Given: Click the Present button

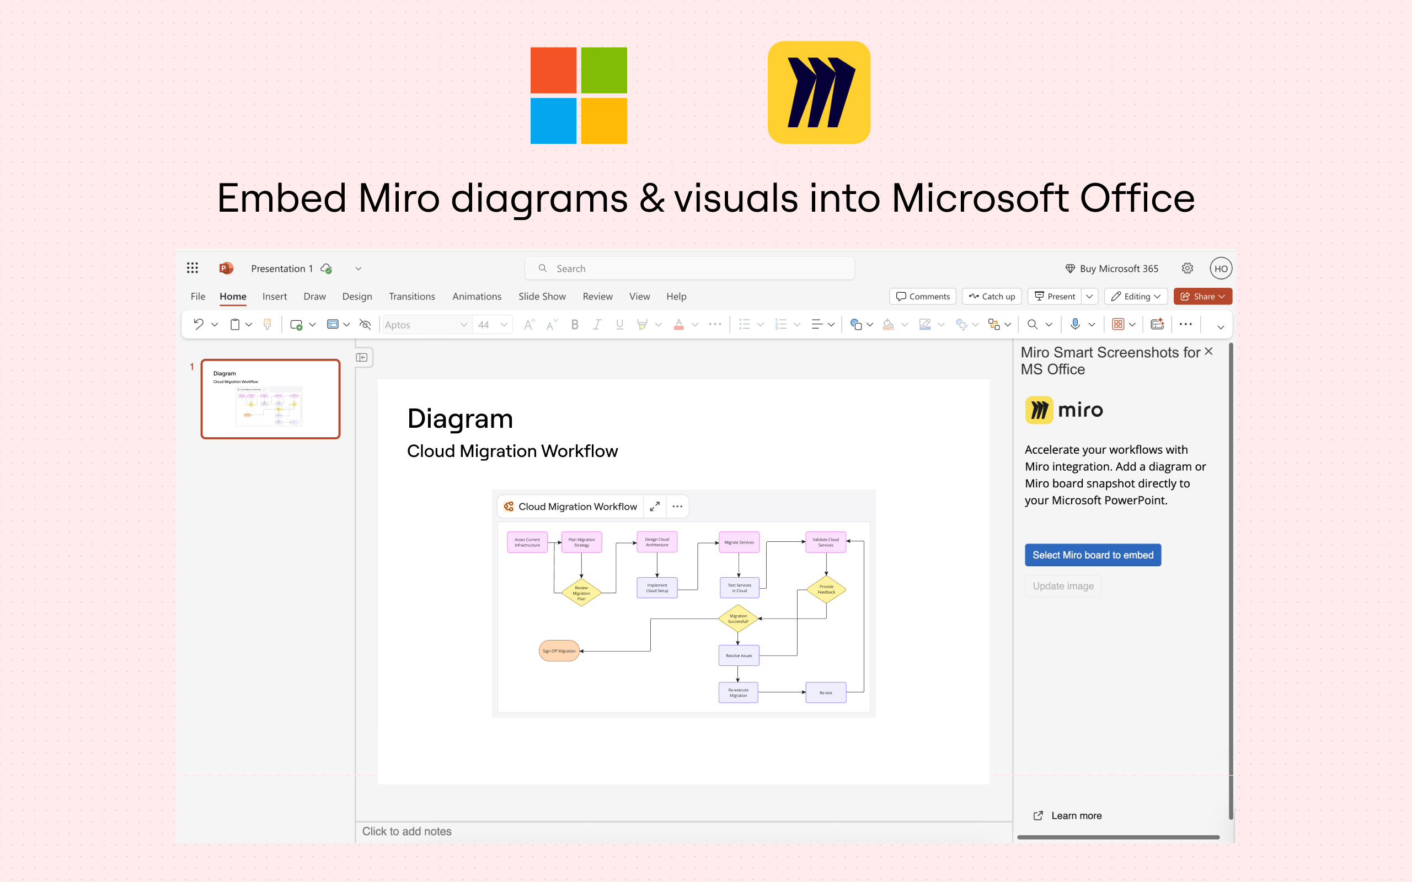Looking at the screenshot, I should click(x=1055, y=297).
